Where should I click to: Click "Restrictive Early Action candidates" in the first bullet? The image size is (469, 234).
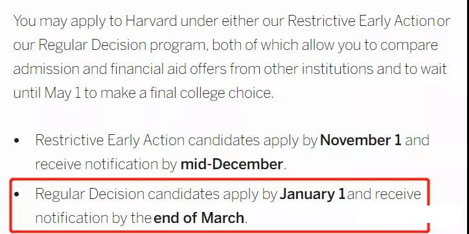147,141
